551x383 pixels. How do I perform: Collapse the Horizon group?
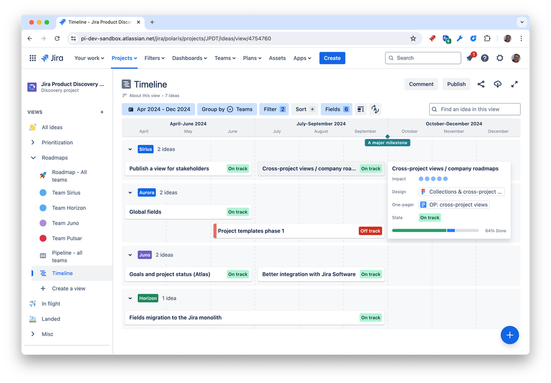pyautogui.click(x=130, y=298)
